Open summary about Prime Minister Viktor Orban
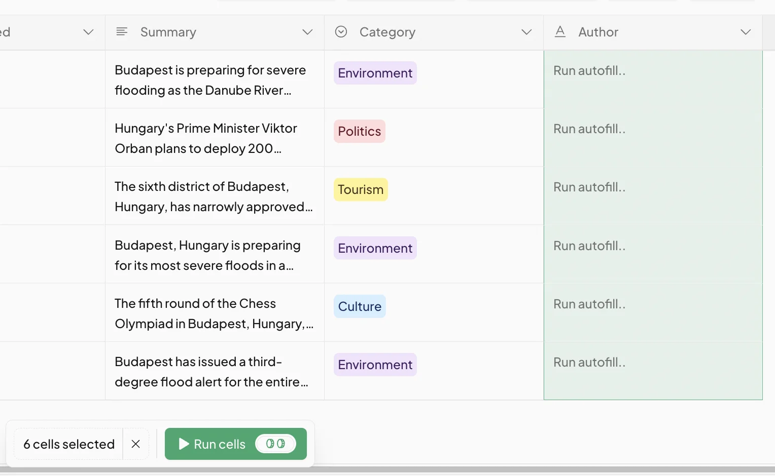 click(x=215, y=138)
